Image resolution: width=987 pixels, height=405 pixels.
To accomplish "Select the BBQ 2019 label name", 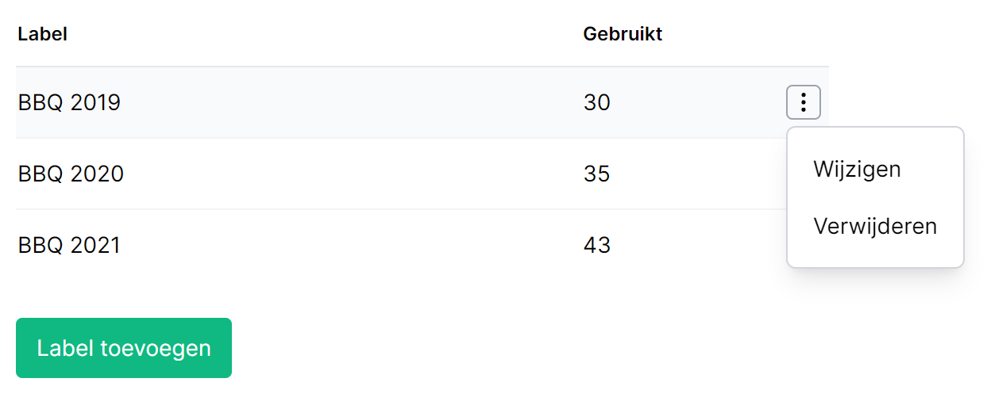I will coord(69,102).
